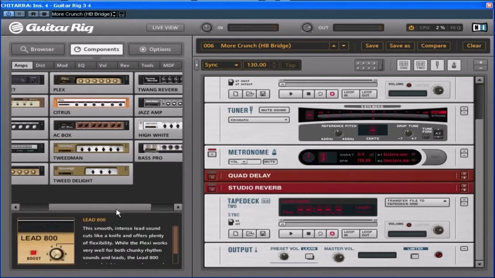Switch tapedeck at input/at output selector
Viewport: 495px width, 278px height.
point(231,82)
